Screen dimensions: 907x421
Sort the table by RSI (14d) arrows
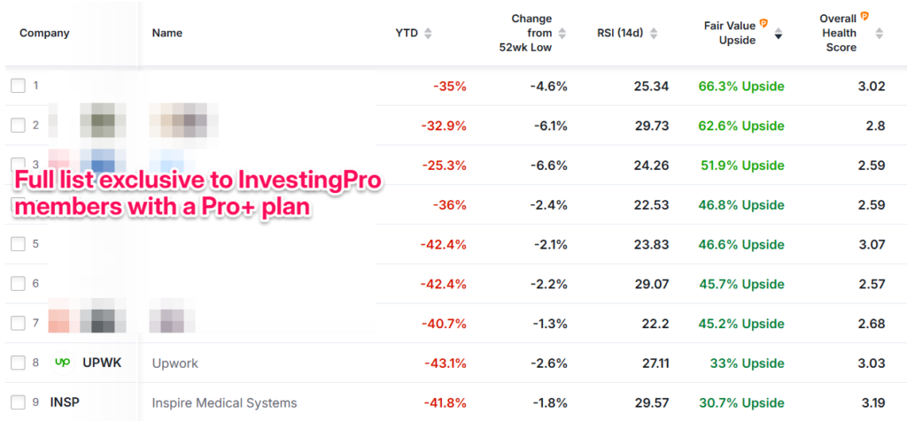[x=655, y=34]
